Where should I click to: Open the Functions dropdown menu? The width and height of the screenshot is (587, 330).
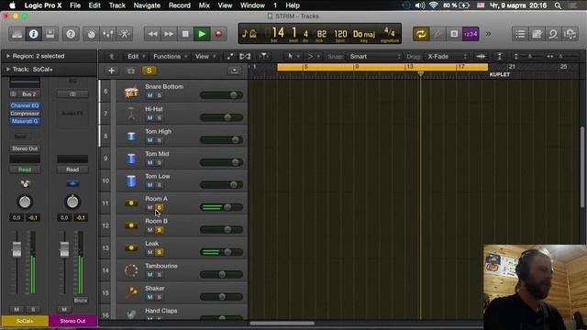(x=171, y=57)
